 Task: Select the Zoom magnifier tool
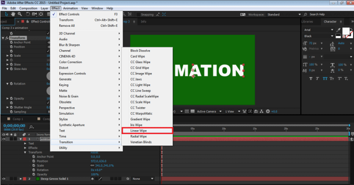(20, 14)
